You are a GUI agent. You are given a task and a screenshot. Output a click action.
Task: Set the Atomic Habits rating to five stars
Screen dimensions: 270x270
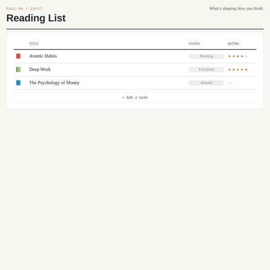coord(246,56)
